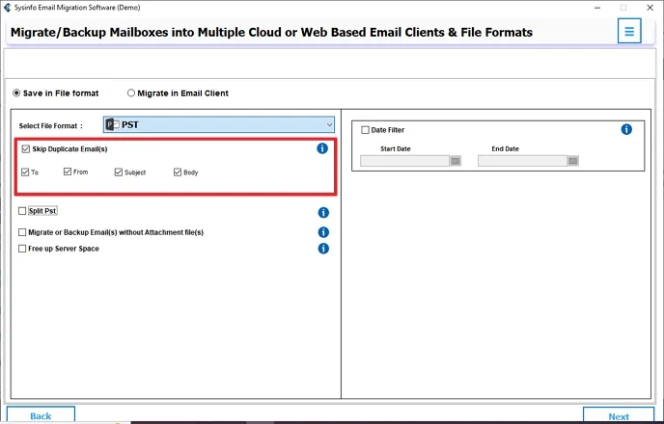Enable Free up Server Space checkbox
Viewport: 664px width, 424px height.
(22, 249)
